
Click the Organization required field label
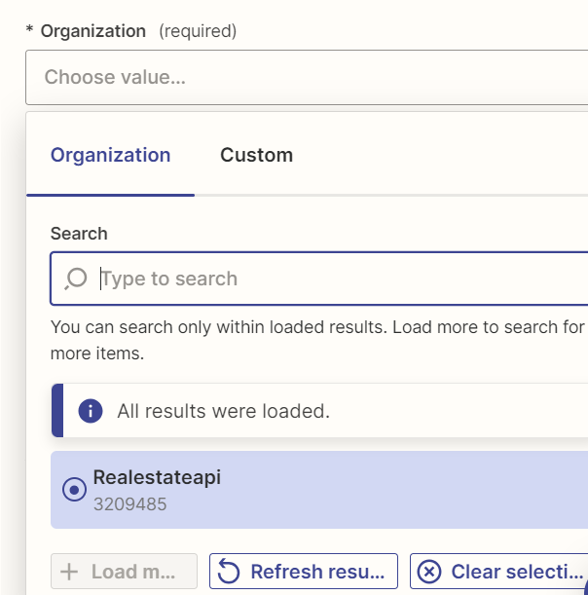93,31
